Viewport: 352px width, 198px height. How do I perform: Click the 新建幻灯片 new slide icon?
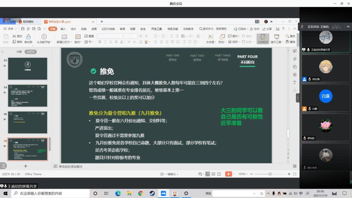(x=64, y=36)
